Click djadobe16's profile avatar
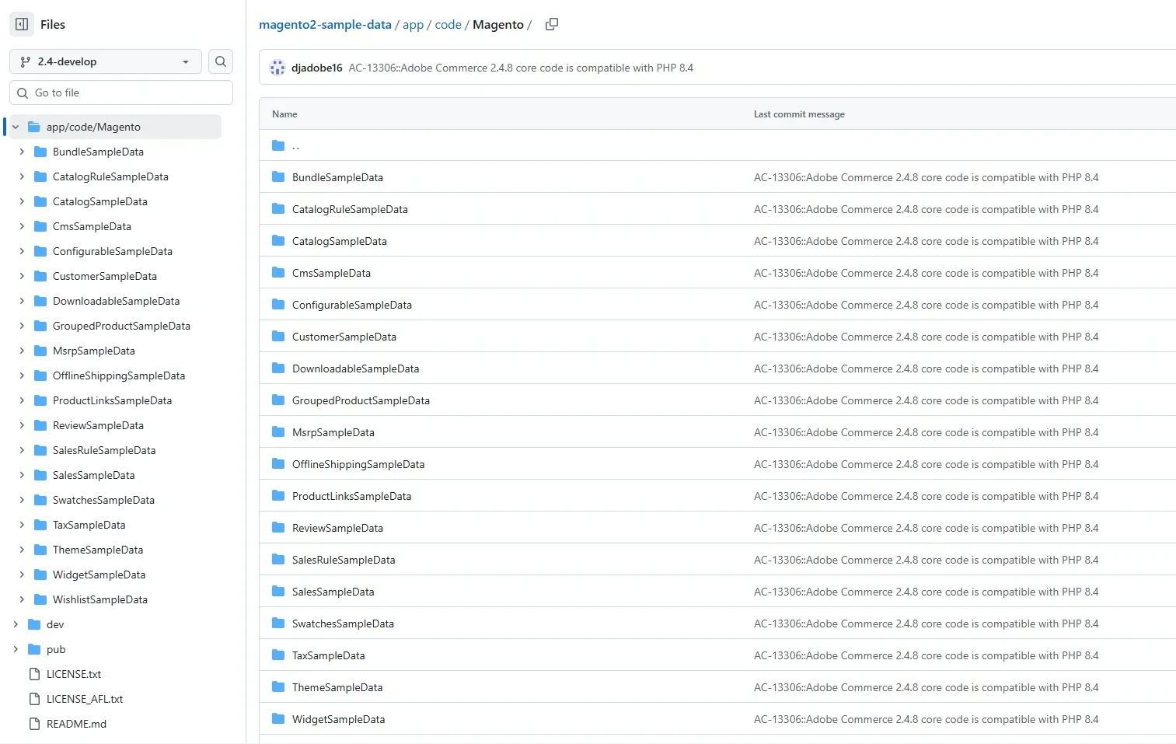1176x744 pixels. pyautogui.click(x=277, y=67)
